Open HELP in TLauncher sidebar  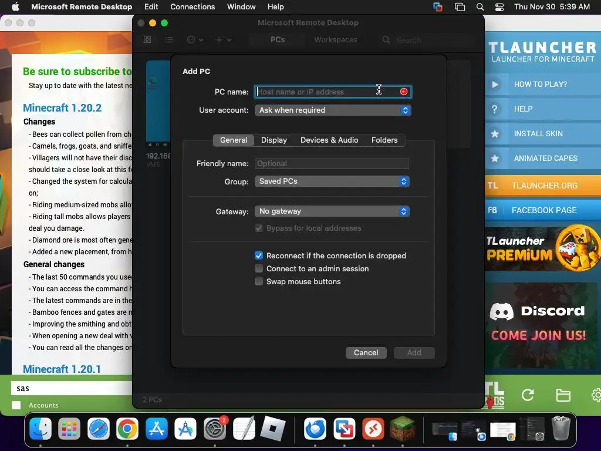543,109
